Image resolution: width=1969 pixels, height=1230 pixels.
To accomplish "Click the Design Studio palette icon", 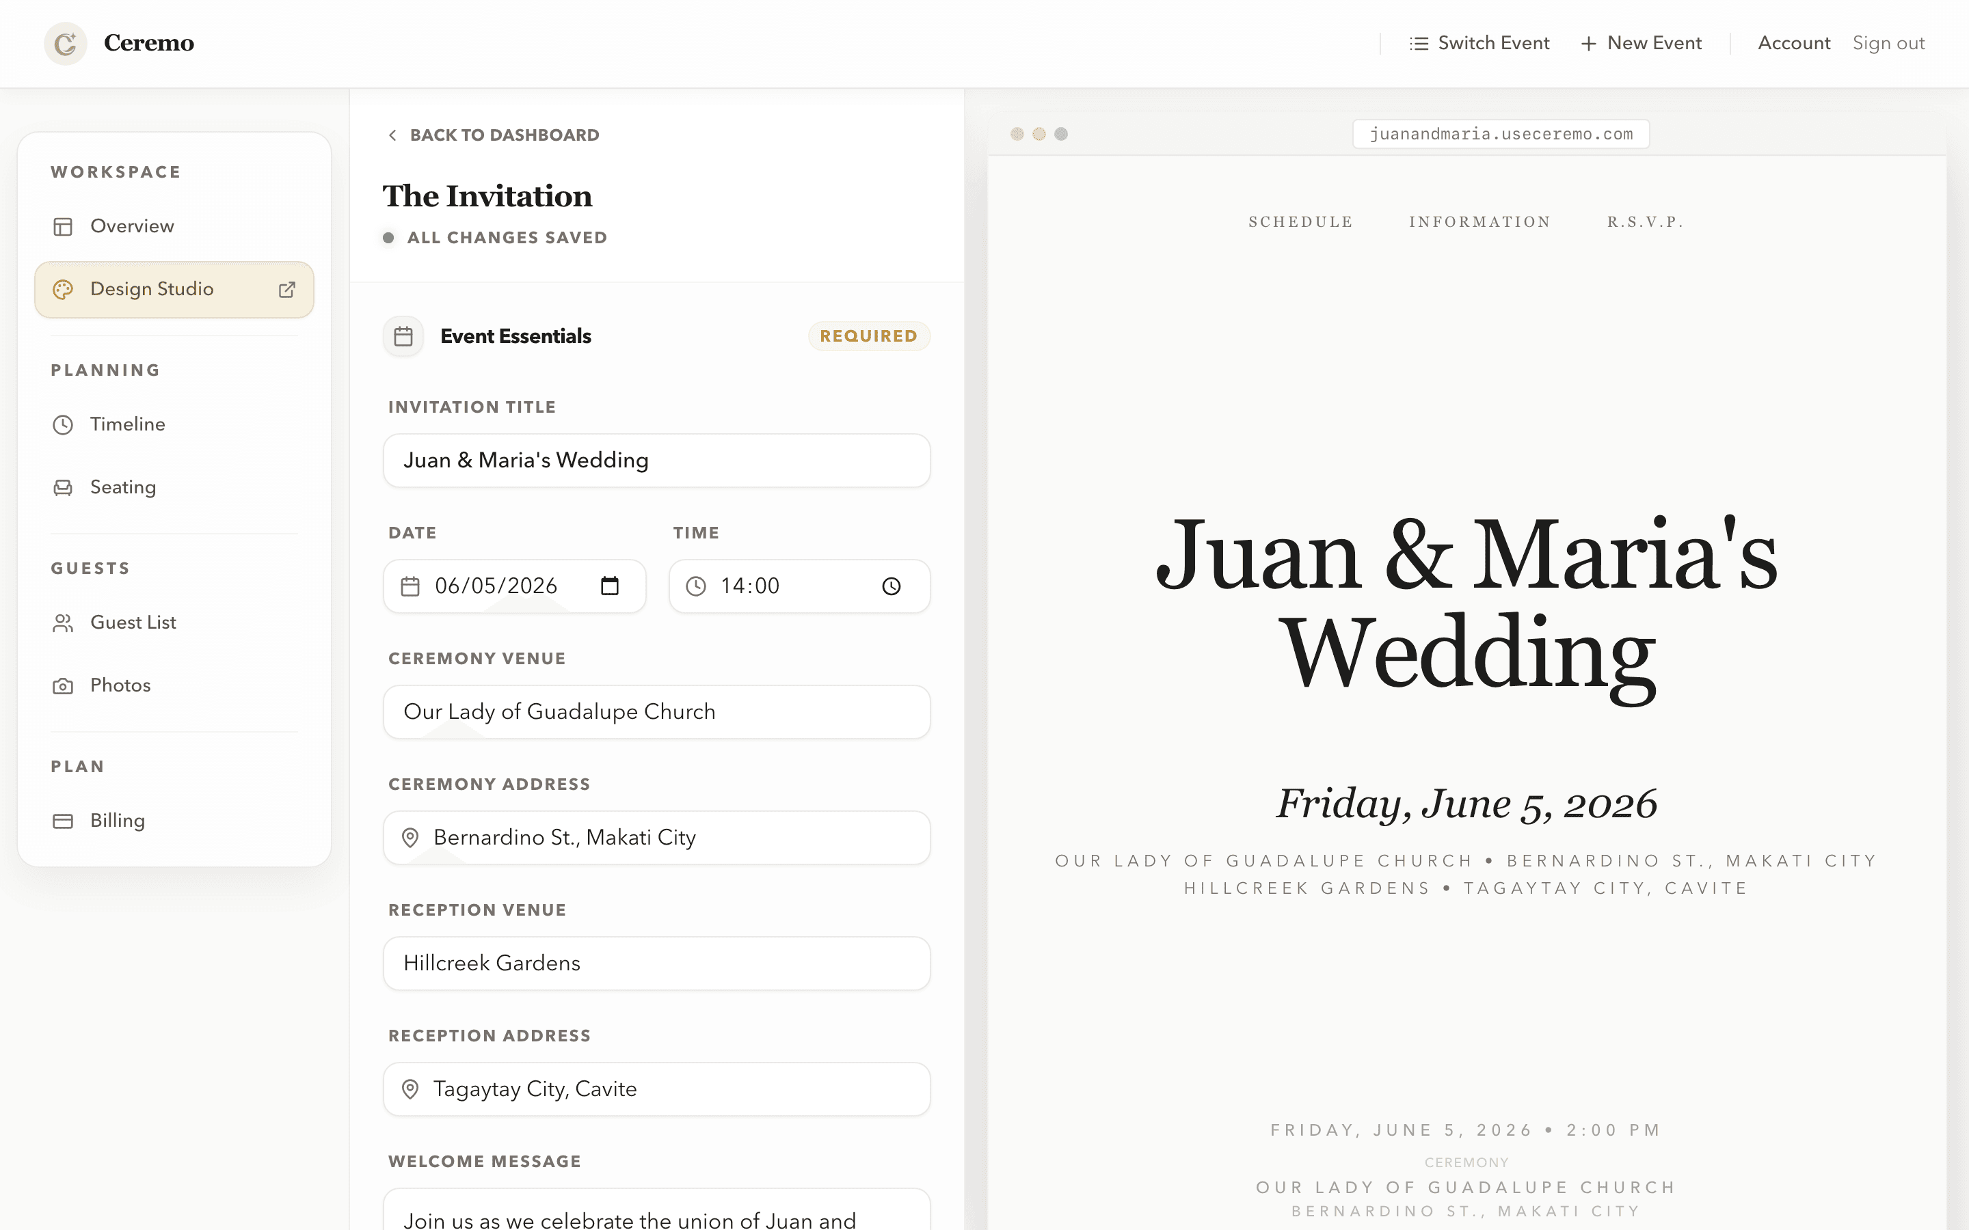I will tap(63, 290).
